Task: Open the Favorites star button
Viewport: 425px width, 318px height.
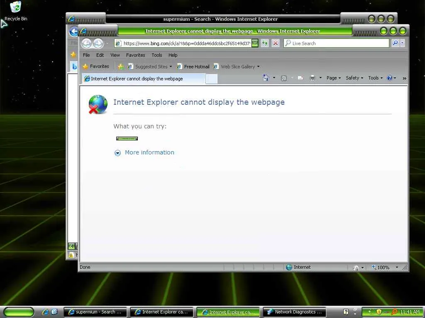Action: point(96,67)
